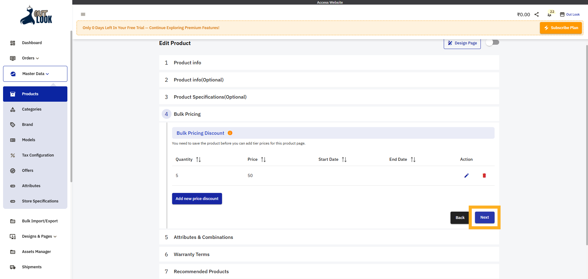The width and height of the screenshot is (588, 279).
Task: Expand the Orders menu
Action: coord(30,58)
